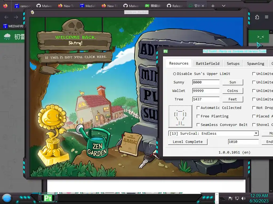Image resolution: width=273 pixels, height=204 pixels.
Task: Click the car keys store icon
Action: [x=147, y=161]
